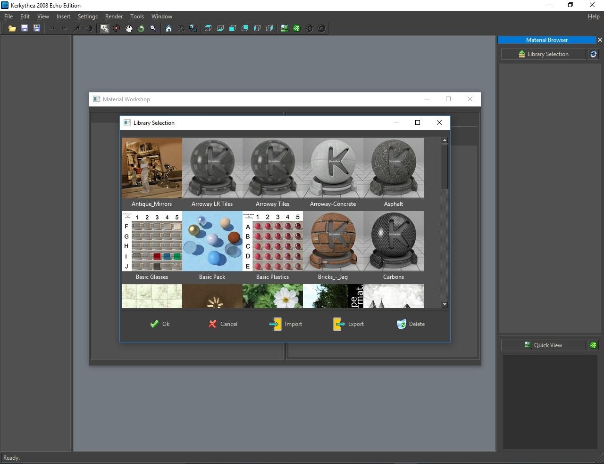Select the green Roll tool
This screenshot has height=464, width=604.
point(141,28)
